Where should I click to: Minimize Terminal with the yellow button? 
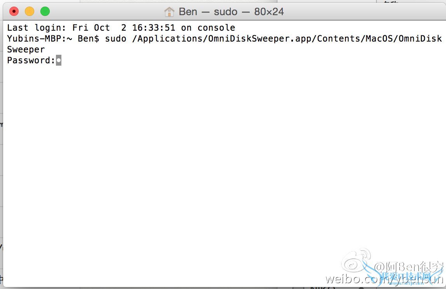[x=30, y=12]
